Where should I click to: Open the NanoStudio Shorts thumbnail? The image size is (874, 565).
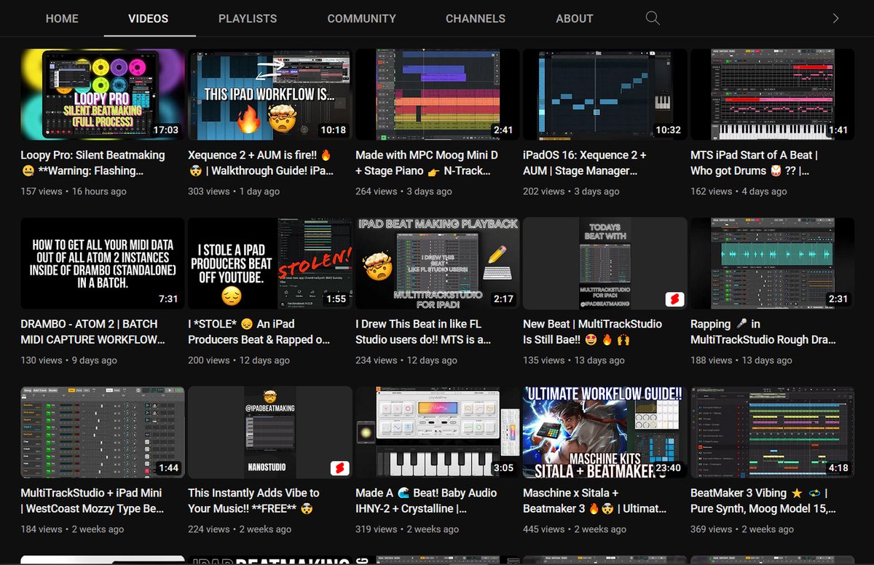pyautogui.click(x=270, y=432)
